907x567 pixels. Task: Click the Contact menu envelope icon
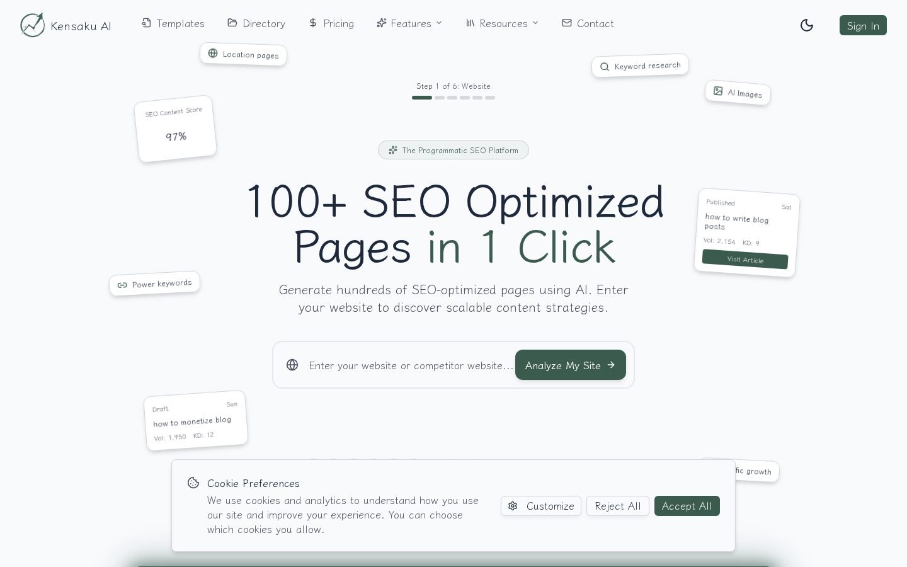pos(567,23)
